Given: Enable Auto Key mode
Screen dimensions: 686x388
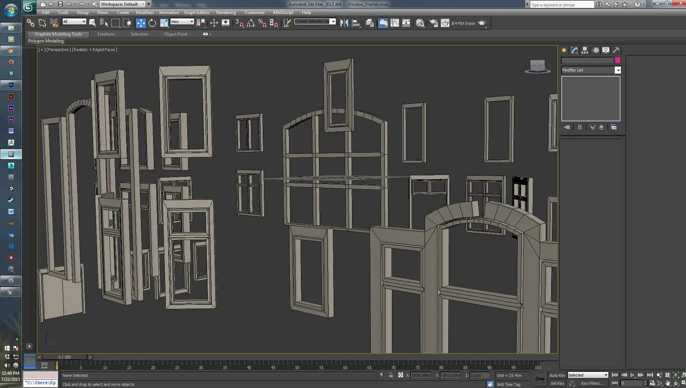Looking at the screenshot, I should click(x=557, y=375).
